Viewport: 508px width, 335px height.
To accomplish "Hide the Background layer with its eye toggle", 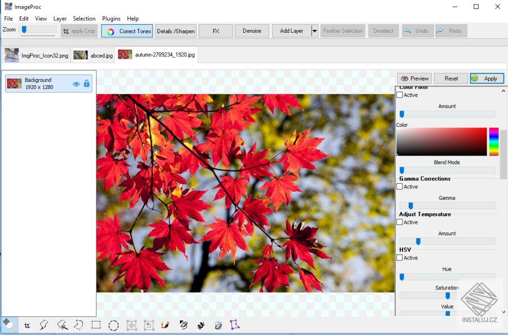I will (x=76, y=83).
